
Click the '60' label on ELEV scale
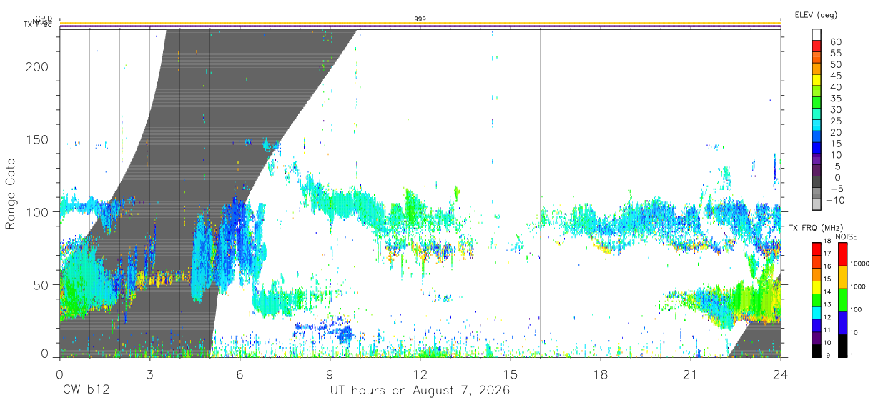[836, 41]
